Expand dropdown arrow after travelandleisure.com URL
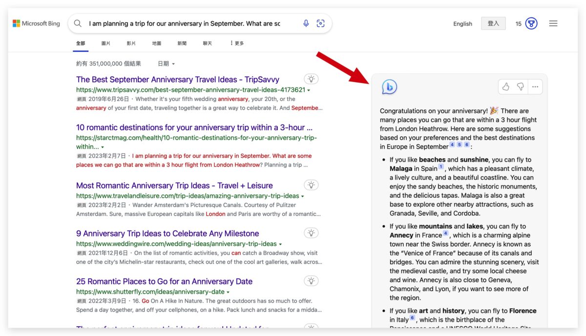Image resolution: width=586 pixels, height=336 pixels. tap(303, 196)
